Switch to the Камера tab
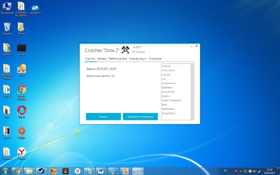This screenshot has height=175, width=280. (102, 59)
